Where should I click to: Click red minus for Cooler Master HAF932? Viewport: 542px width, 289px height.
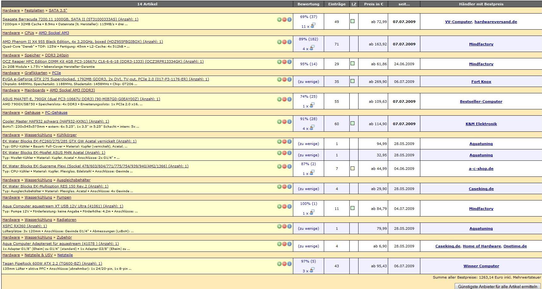point(284,122)
